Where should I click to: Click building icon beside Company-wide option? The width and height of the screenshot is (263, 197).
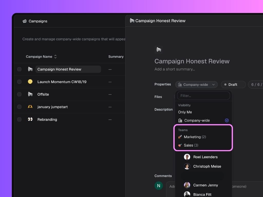click(x=180, y=121)
